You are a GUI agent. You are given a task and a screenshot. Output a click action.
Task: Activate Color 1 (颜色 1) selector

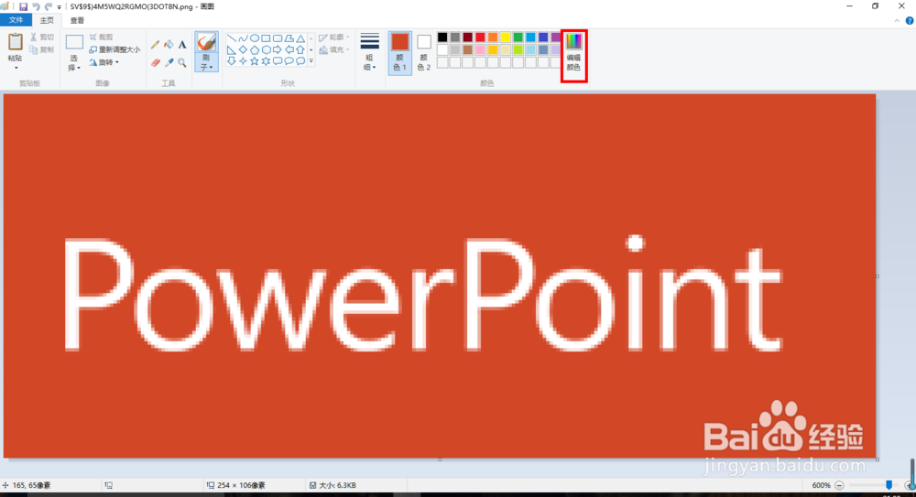pos(400,52)
